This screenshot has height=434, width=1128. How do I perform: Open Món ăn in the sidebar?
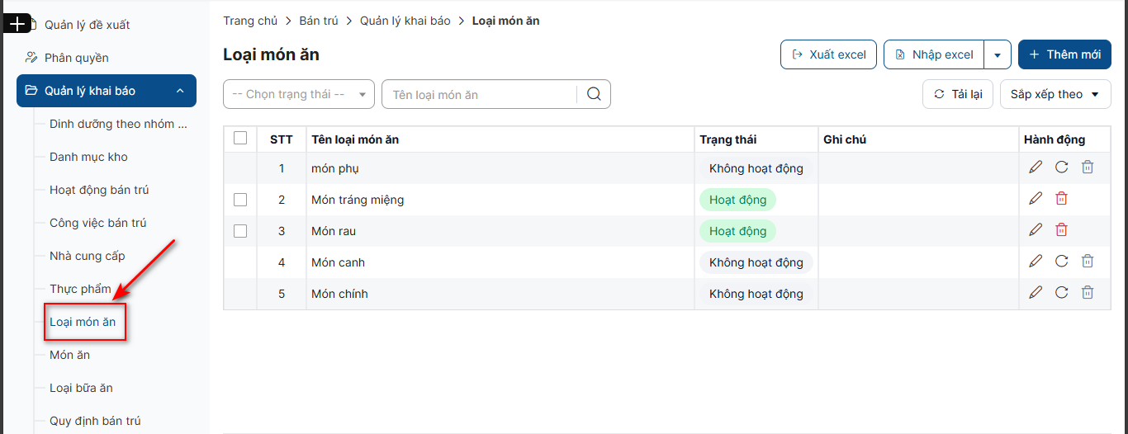tap(69, 355)
